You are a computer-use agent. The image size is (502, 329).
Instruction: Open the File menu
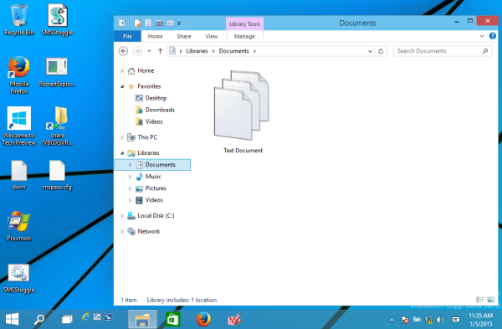127,37
